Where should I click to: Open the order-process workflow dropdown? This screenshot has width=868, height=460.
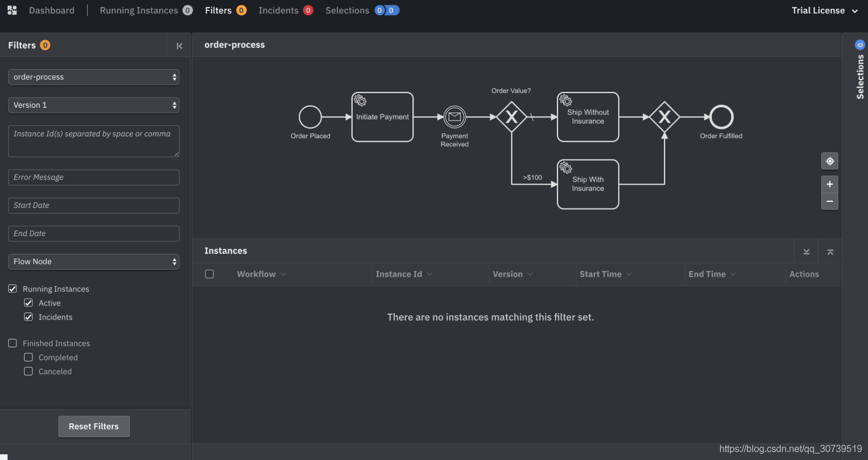click(x=94, y=77)
